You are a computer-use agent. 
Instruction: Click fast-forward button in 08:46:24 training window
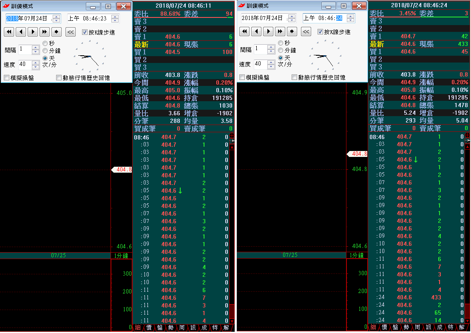point(280,31)
